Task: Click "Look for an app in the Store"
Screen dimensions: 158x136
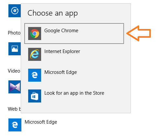Action: 74,93
